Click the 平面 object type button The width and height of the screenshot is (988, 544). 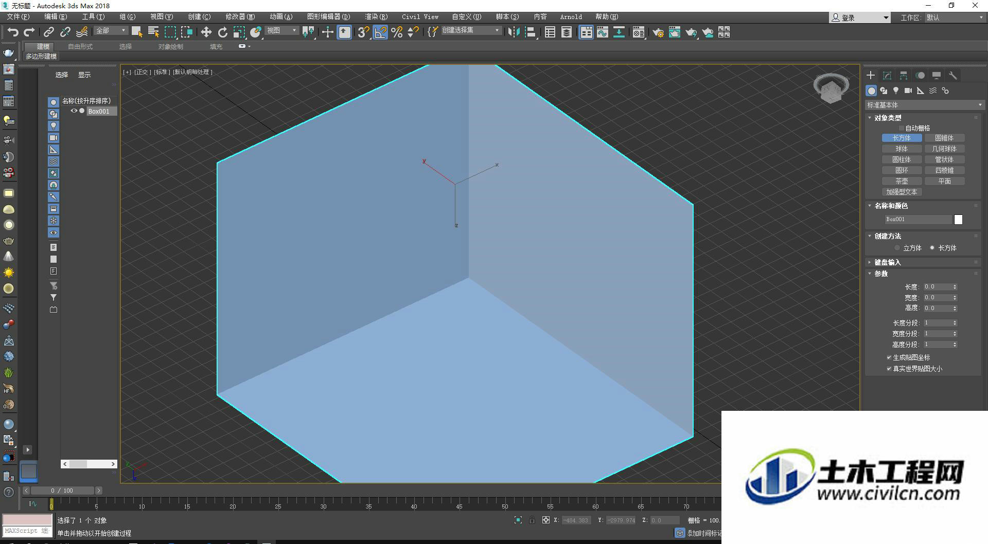[x=944, y=181]
